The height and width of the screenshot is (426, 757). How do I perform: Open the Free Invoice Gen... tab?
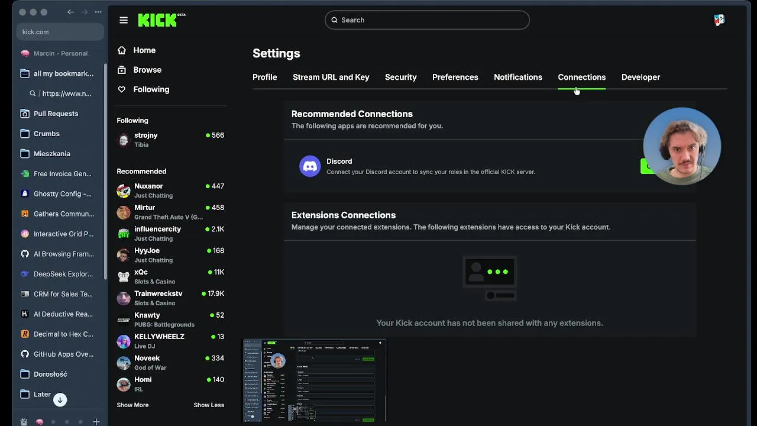59,174
